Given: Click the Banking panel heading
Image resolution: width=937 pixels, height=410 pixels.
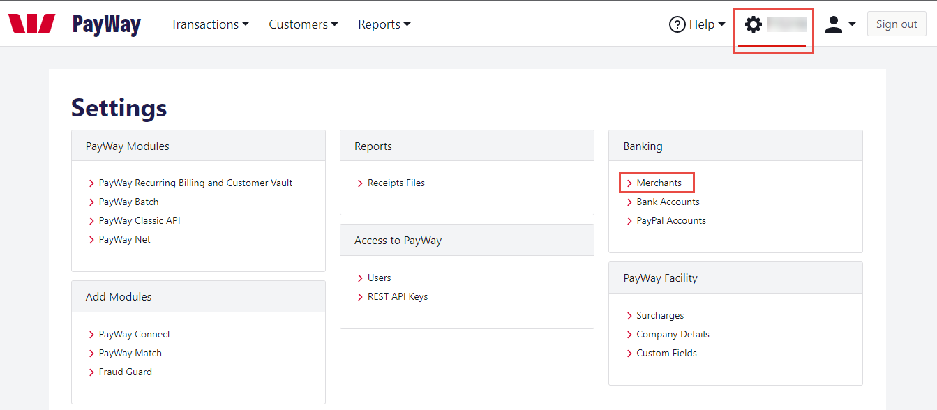Looking at the screenshot, I should [643, 146].
